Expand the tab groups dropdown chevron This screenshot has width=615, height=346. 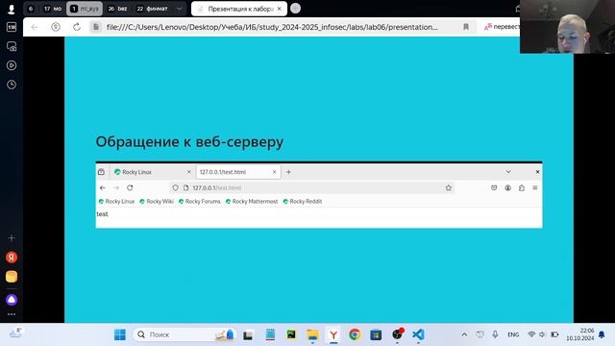click(x=180, y=9)
